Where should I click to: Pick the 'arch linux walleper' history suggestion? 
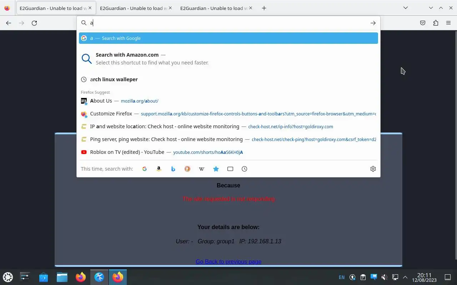tap(228, 79)
